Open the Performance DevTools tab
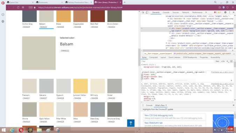 point(197,12)
